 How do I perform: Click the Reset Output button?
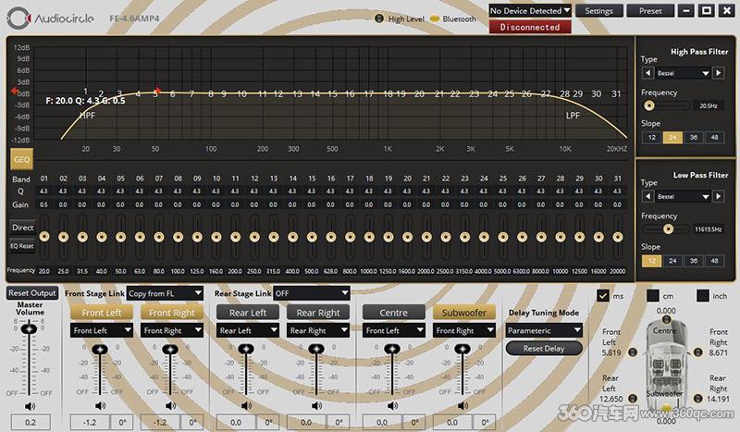tap(32, 292)
